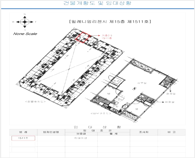195x158 pixels.
Task: Click the 임대상황 table heading
Action: pos(97,127)
